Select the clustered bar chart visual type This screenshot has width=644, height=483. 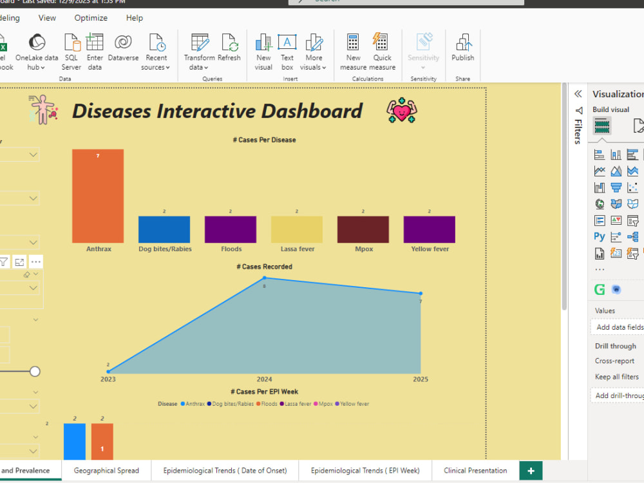pos(632,155)
